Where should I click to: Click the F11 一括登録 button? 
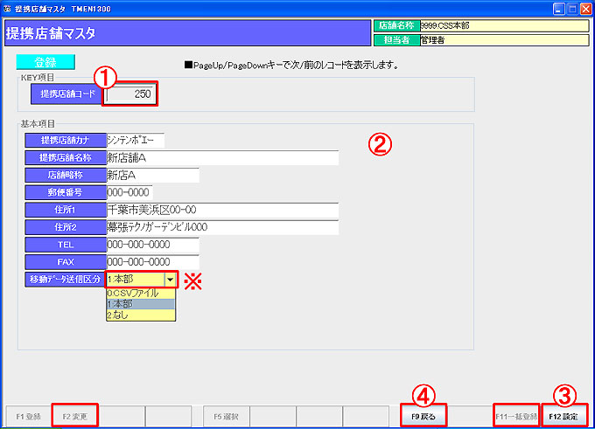coord(516,417)
